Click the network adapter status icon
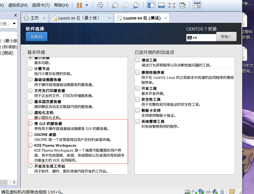The width and height of the screenshot is (254, 194). 201,192
